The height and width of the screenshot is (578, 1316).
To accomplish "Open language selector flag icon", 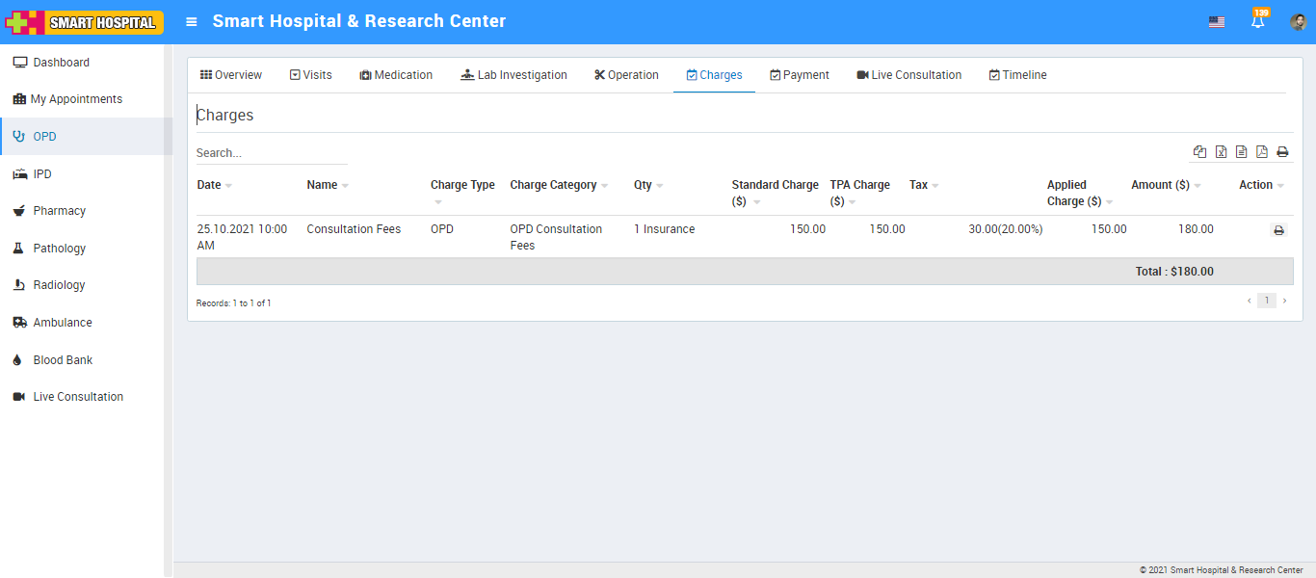I will (x=1217, y=22).
